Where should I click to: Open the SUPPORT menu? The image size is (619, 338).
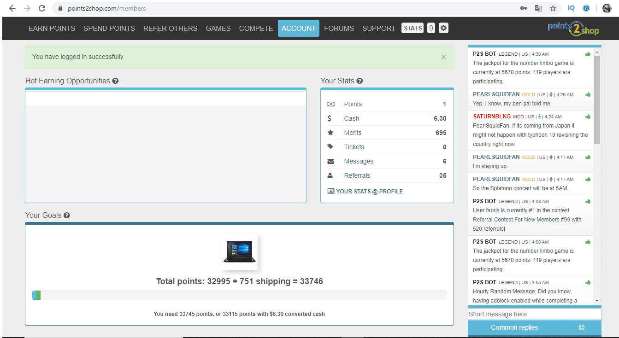[379, 28]
